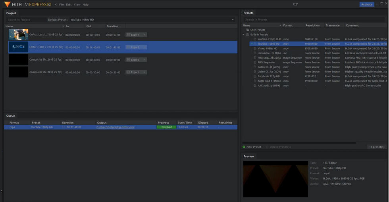Click the '11 preset(s)' count label
Image resolution: width=389 pixels, height=202 pixels.
point(377,147)
